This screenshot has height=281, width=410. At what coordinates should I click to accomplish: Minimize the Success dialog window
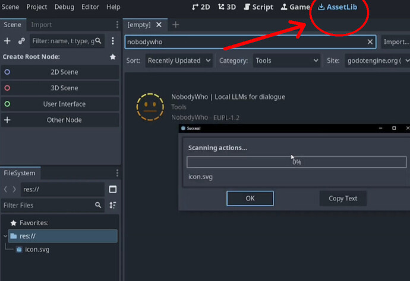pyautogui.click(x=380, y=128)
